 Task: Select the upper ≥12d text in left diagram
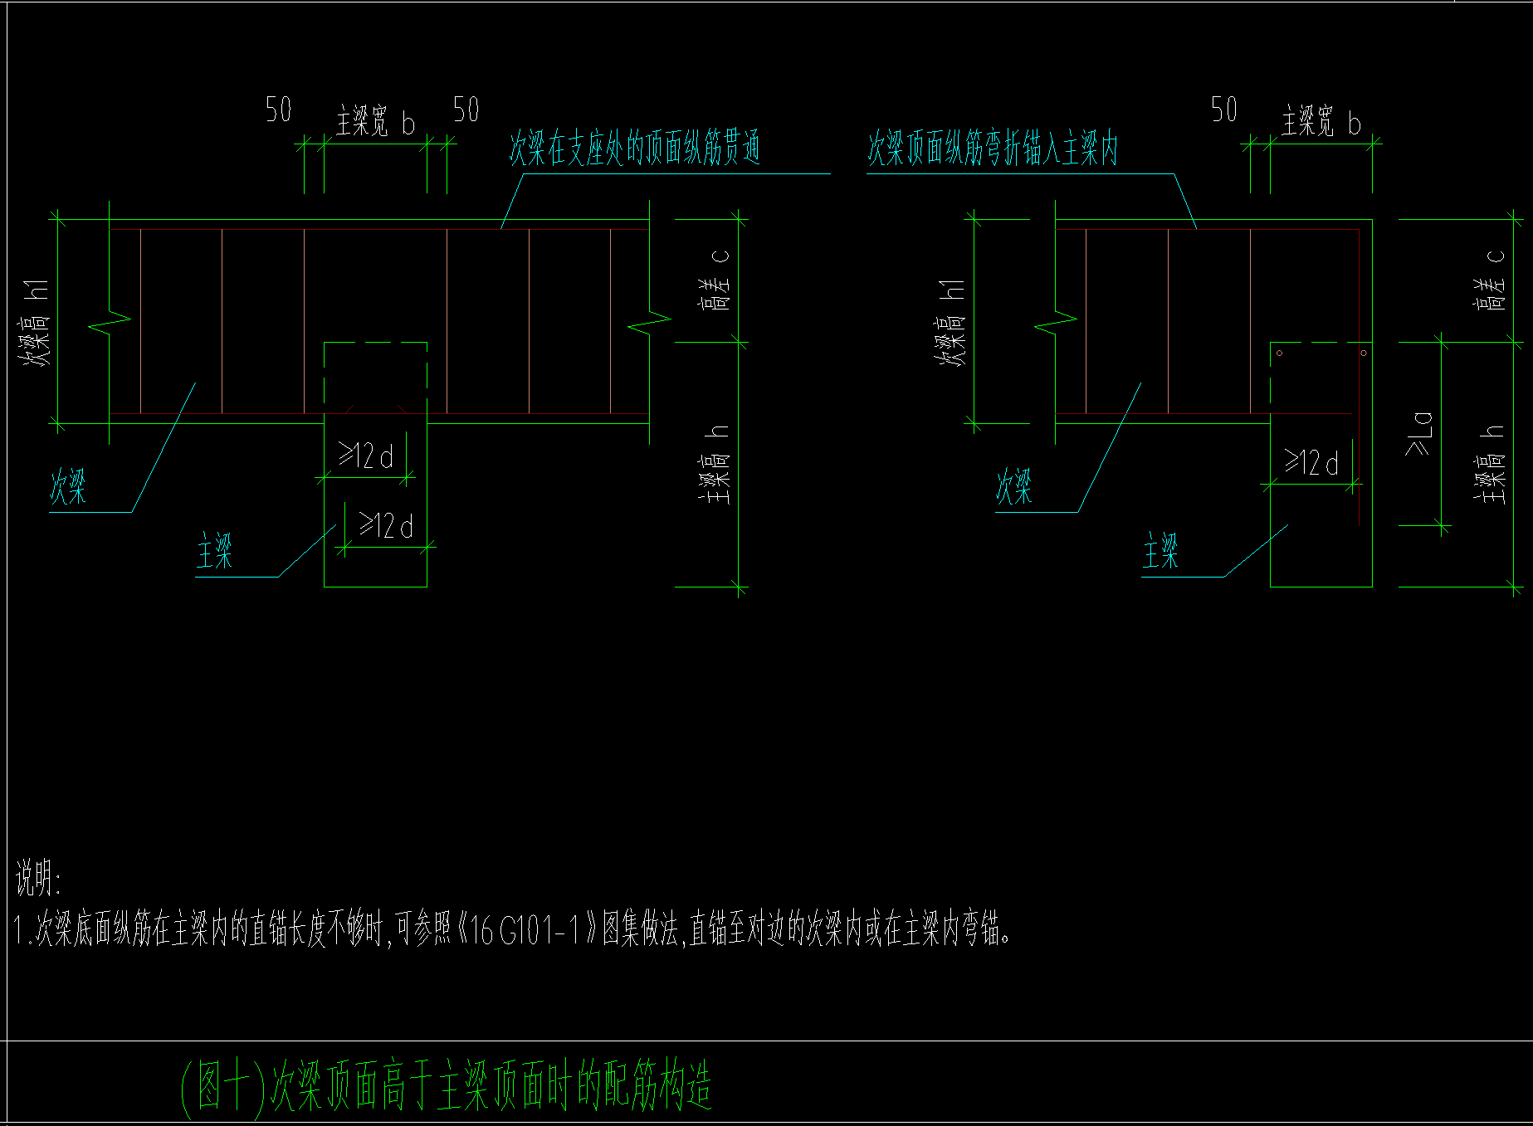point(366,456)
